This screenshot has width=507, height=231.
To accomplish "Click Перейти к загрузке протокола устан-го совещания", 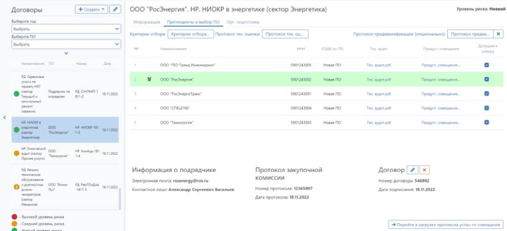I will [x=445, y=224].
